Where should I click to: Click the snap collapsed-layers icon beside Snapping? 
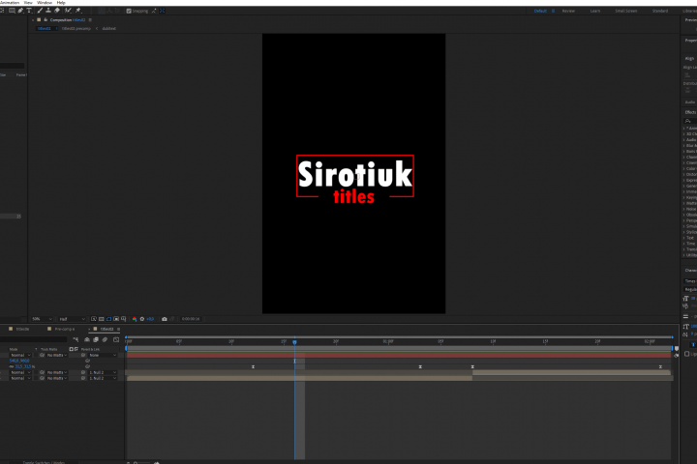coord(154,11)
